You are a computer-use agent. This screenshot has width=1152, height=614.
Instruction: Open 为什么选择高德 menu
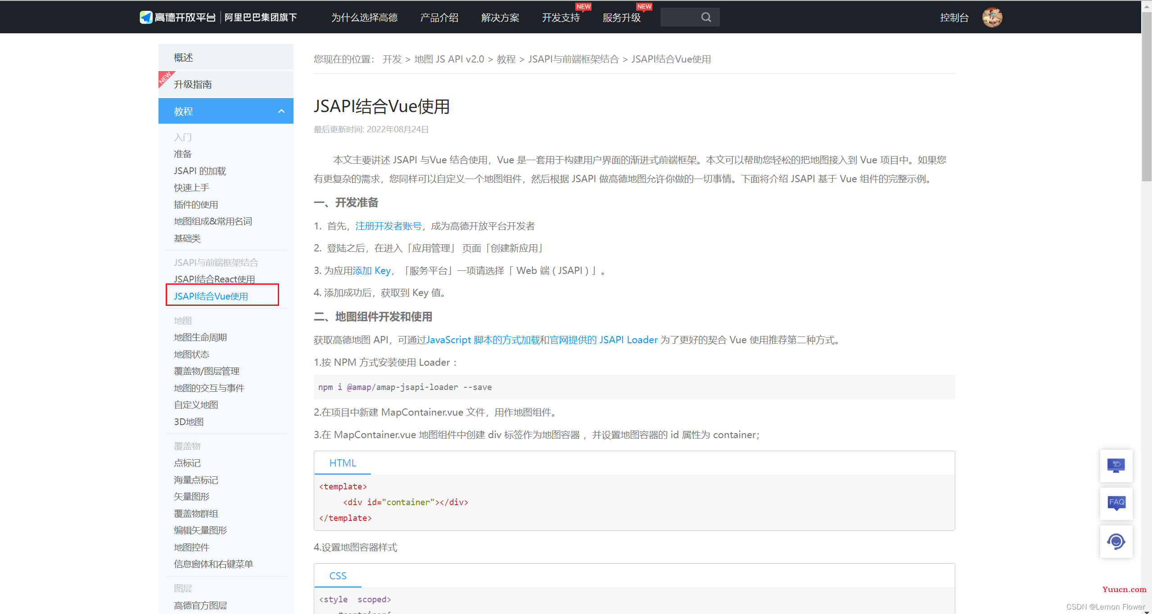[x=364, y=18]
